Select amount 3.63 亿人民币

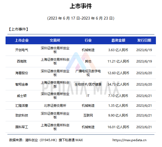[x=118, y=50]
